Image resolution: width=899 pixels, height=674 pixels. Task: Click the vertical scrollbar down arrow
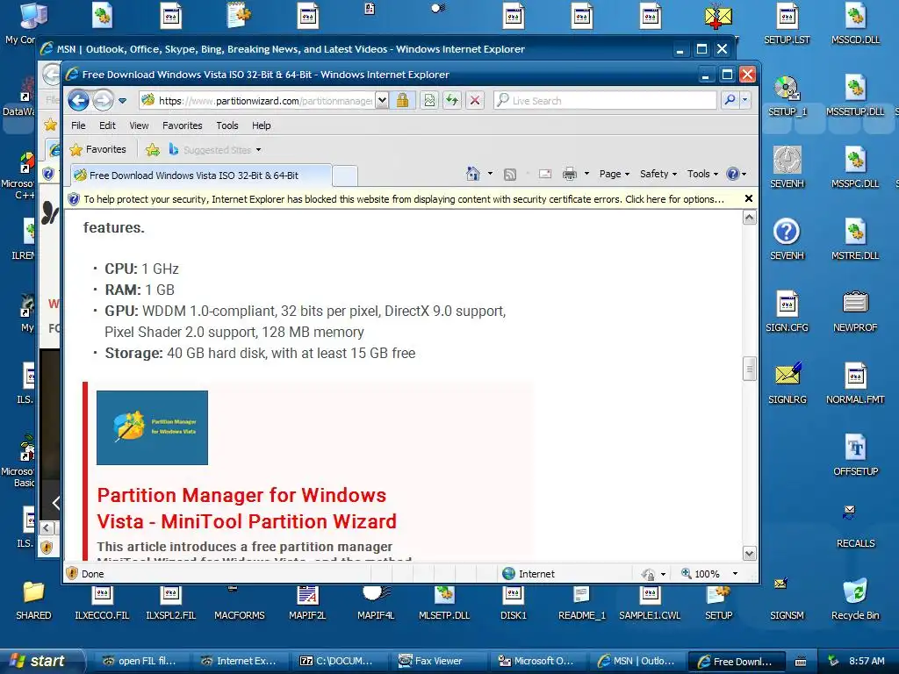750,554
